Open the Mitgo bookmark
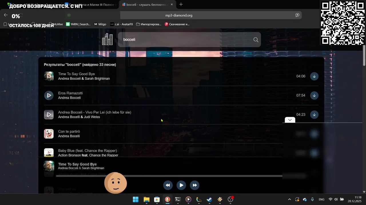Image resolution: width=366 pixels, height=205 pixels. pyautogui.click(x=100, y=24)
